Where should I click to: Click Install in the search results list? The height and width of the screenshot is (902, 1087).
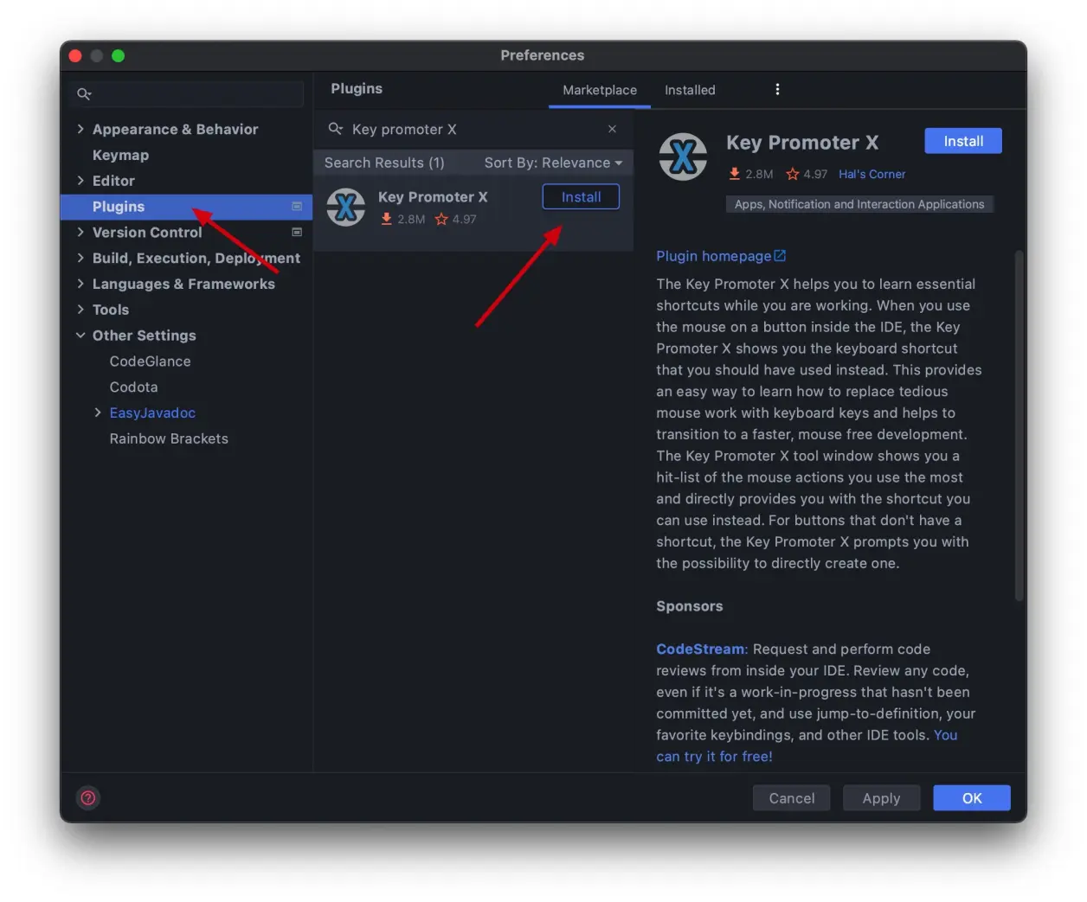[581, 197]
